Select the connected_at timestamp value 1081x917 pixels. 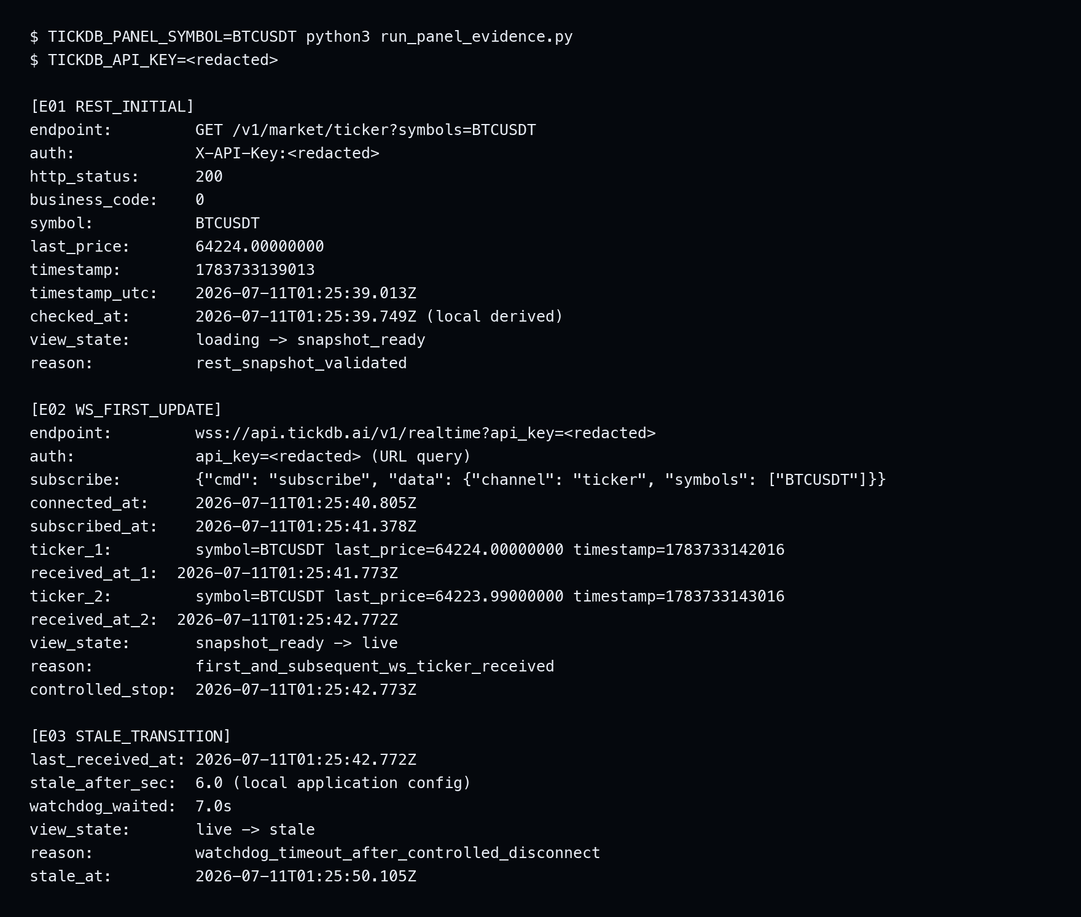tap(306, 503)
